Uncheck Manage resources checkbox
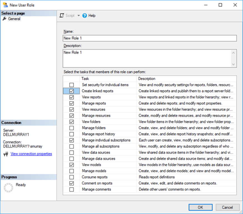The height and width of the screenshot is (214, 243). click(71, 116)
